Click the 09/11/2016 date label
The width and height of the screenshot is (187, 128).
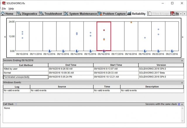pos(36,54)
